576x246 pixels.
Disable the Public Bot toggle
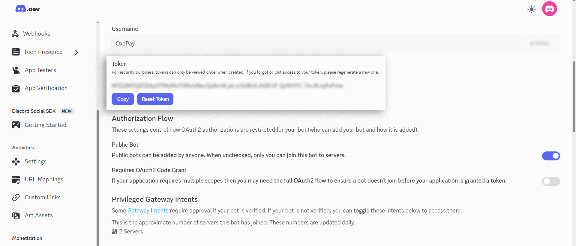point(551,156)
